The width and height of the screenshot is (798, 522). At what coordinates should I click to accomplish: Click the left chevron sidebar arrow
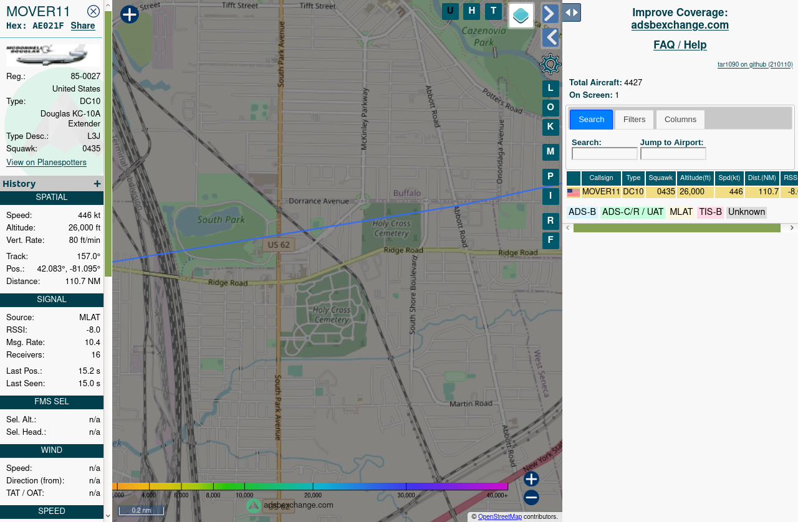[550, 38]
